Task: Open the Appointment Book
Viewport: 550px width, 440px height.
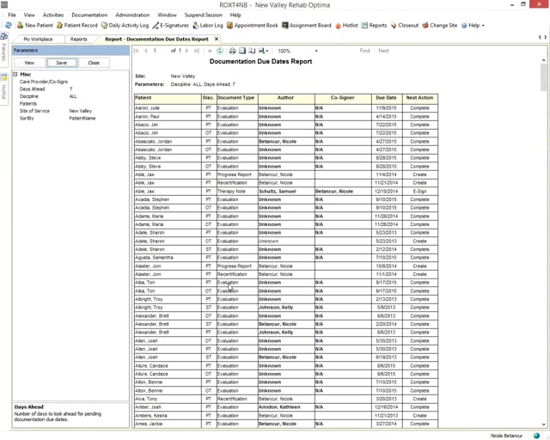Action: point(252,25)
